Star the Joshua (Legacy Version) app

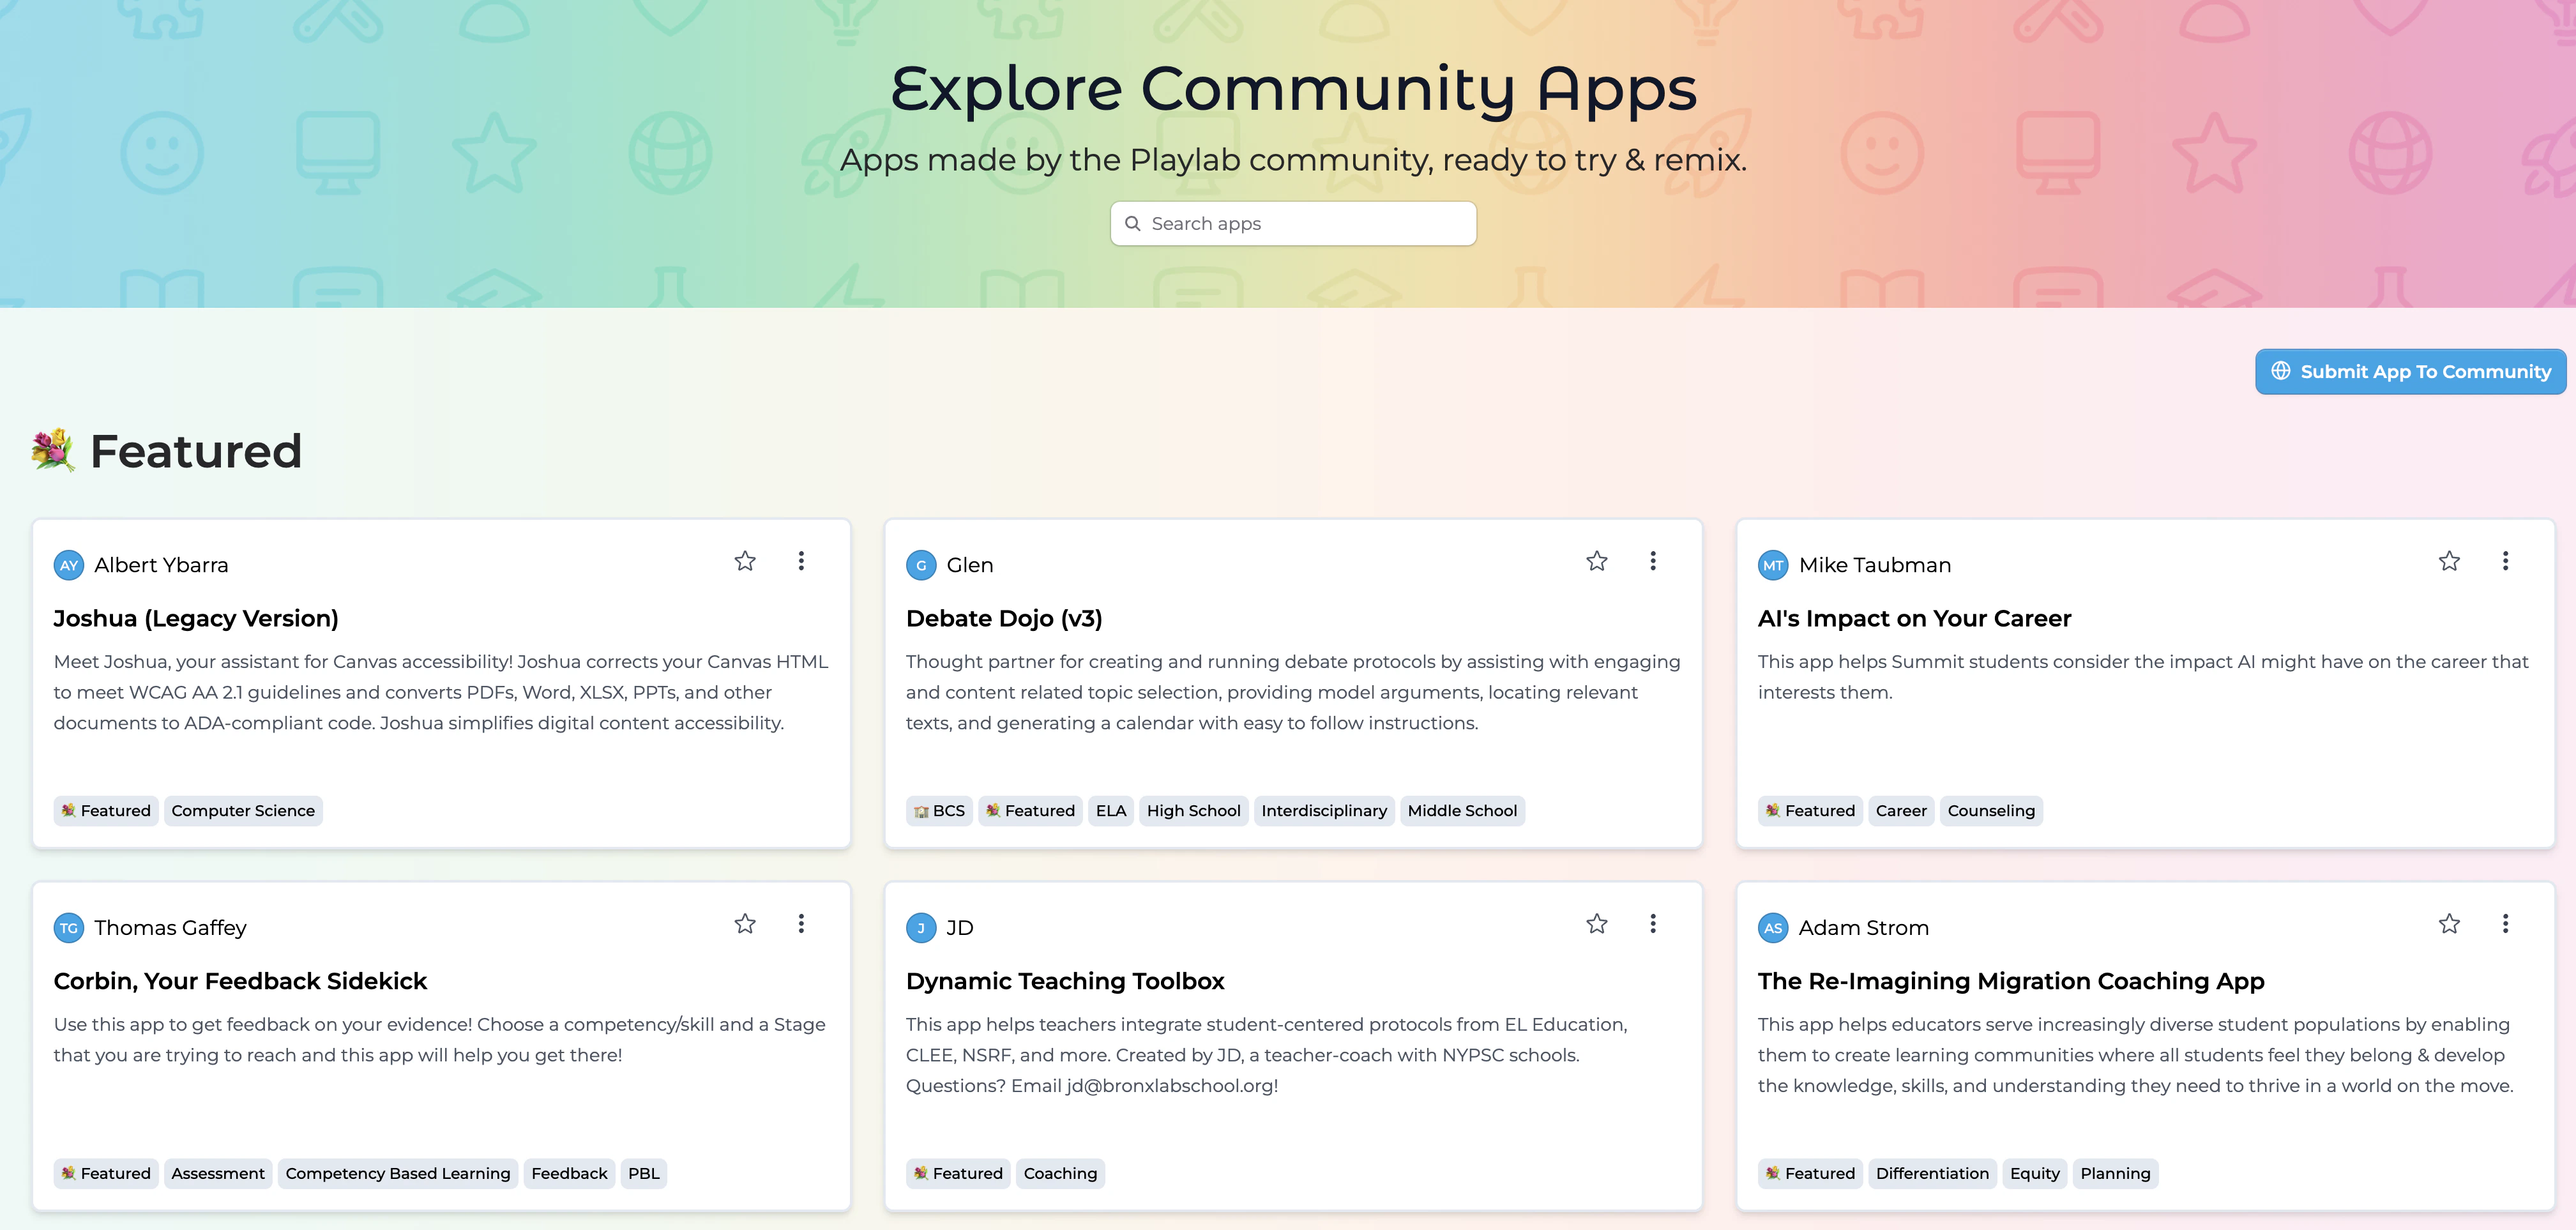click(x=745, y=561)
